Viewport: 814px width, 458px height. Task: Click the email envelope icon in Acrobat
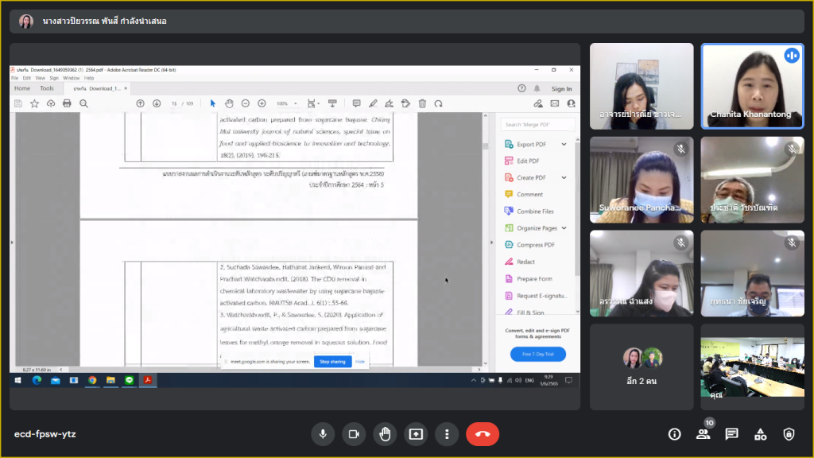(554, 104)
